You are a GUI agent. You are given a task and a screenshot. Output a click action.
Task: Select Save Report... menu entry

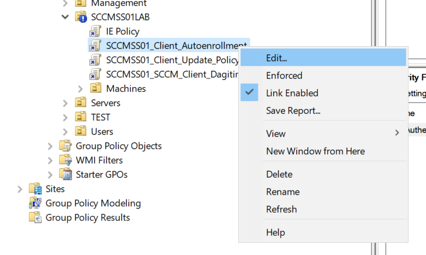click(323, 110)
